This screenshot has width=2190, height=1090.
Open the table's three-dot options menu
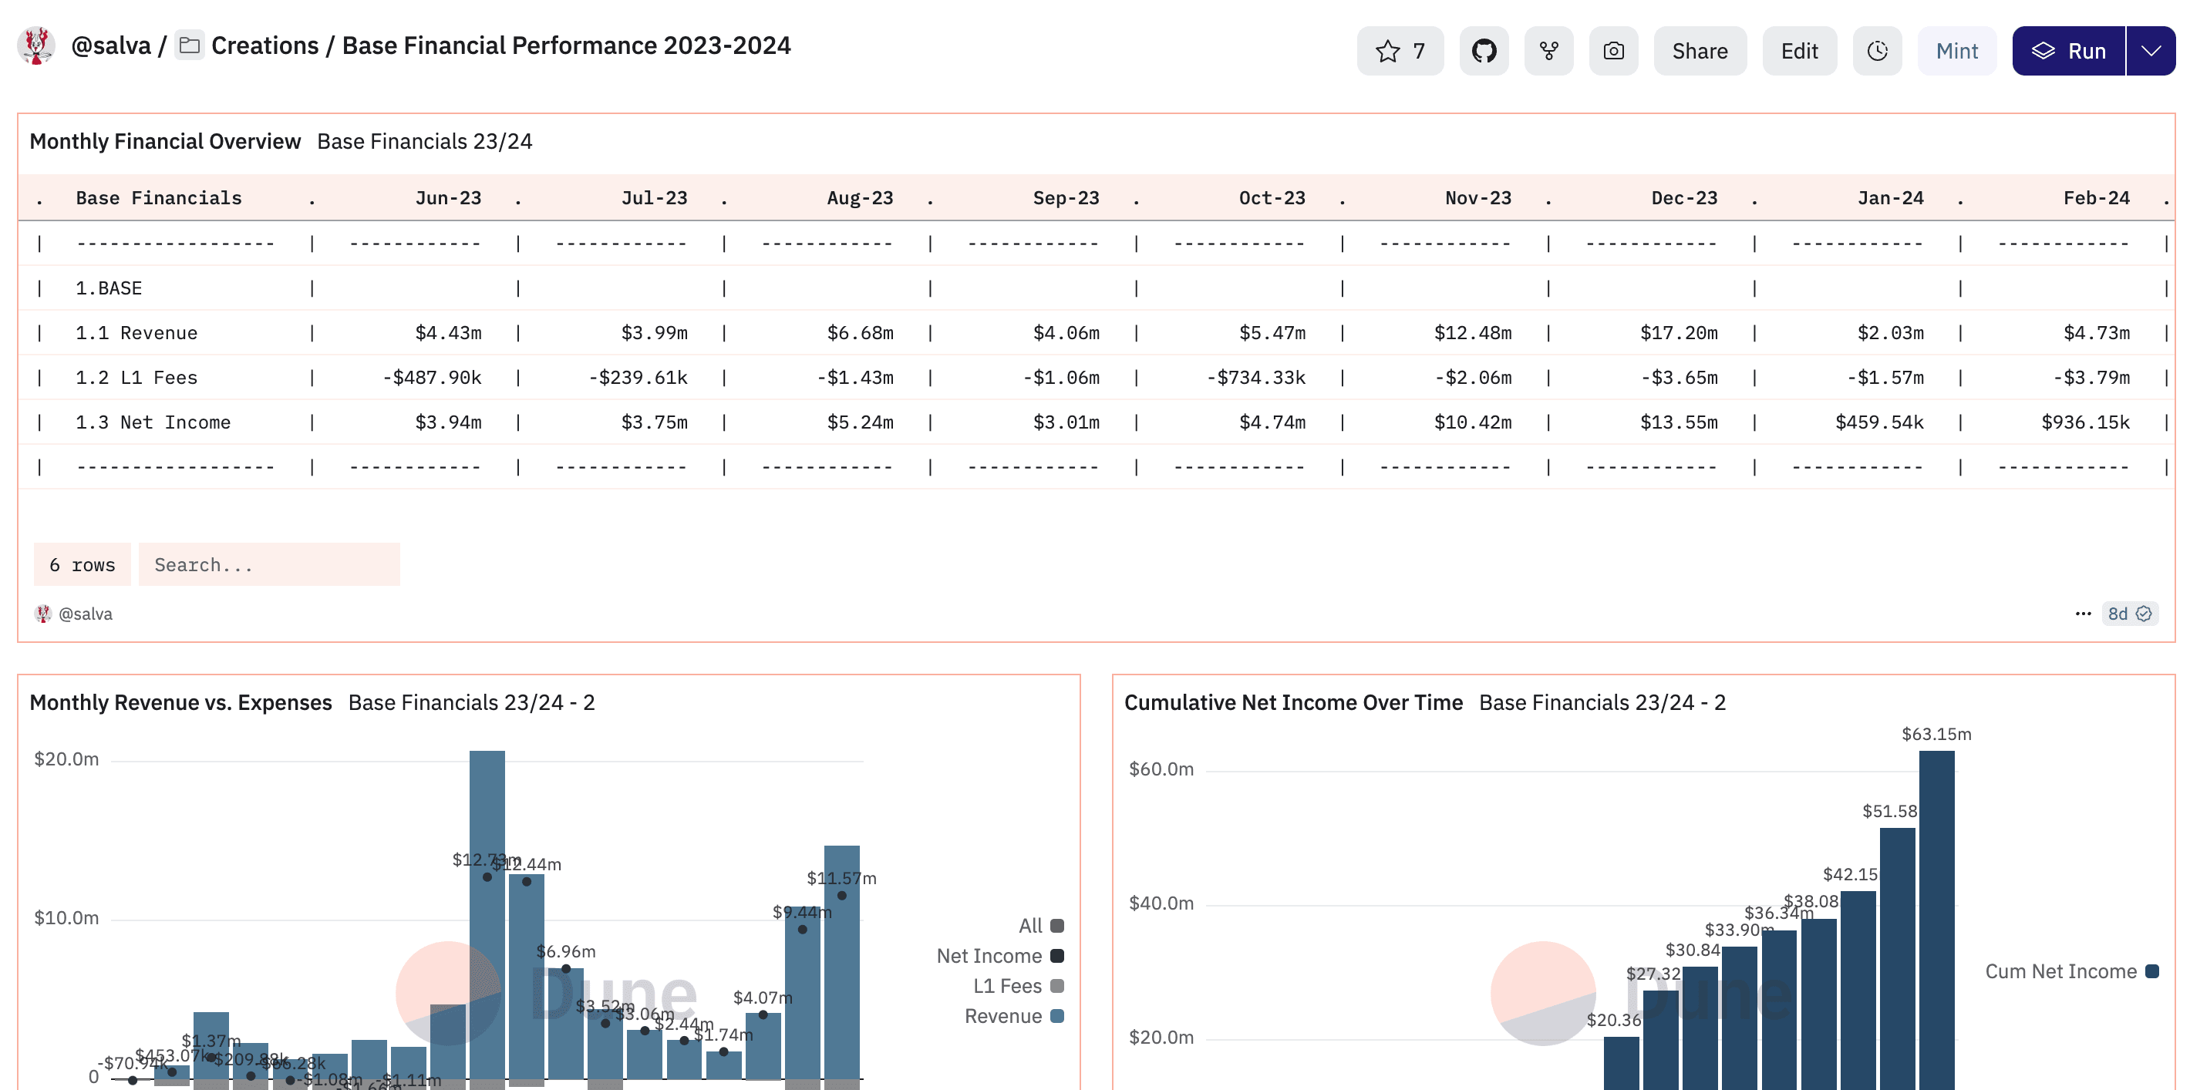pyautogui.click(x=2082, y=614)
